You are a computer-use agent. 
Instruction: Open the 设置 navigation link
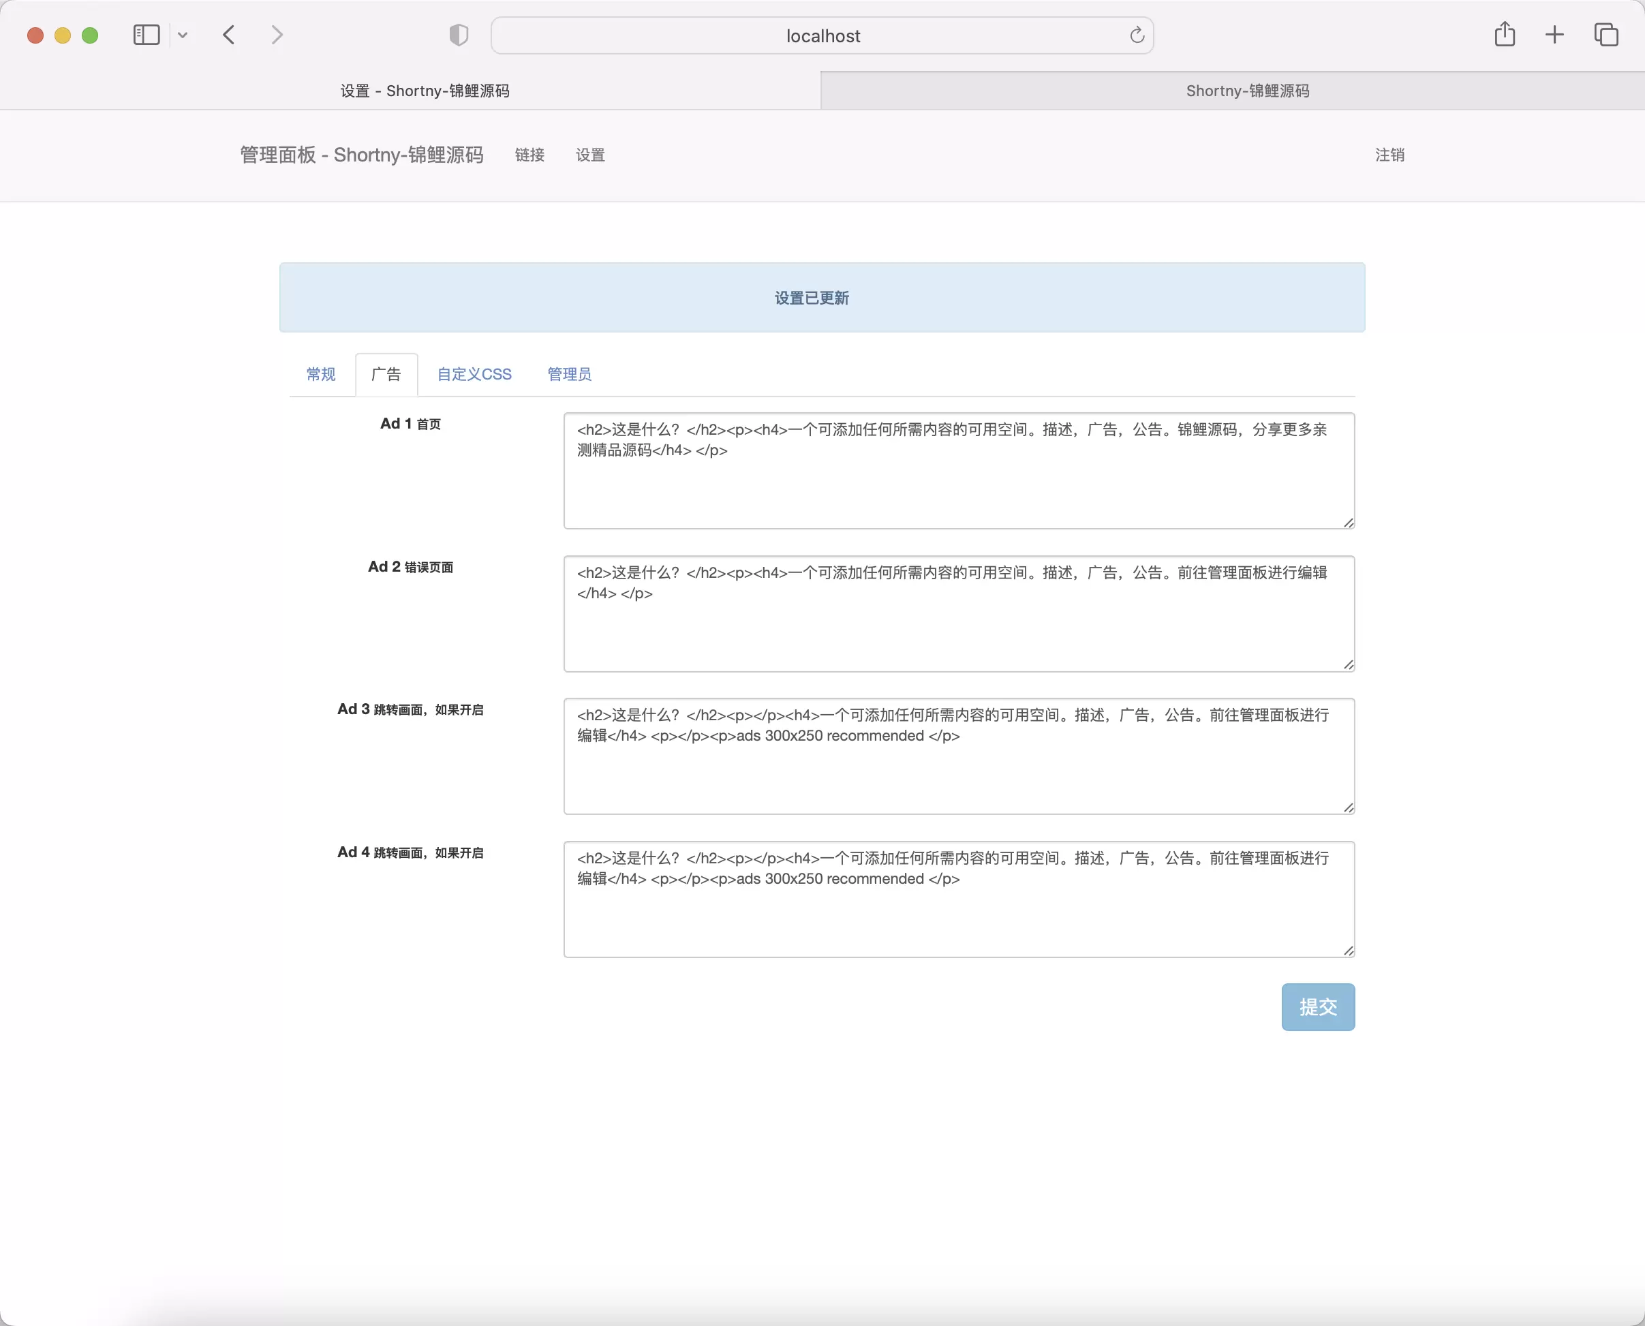pyautogui.click(x=590, y=155)
